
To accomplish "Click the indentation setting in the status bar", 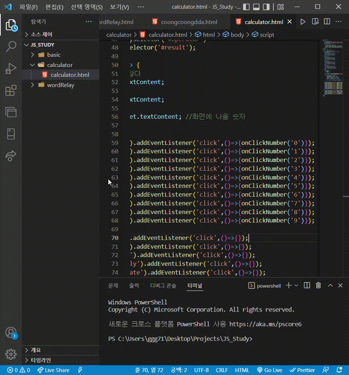I will (179, 370).
